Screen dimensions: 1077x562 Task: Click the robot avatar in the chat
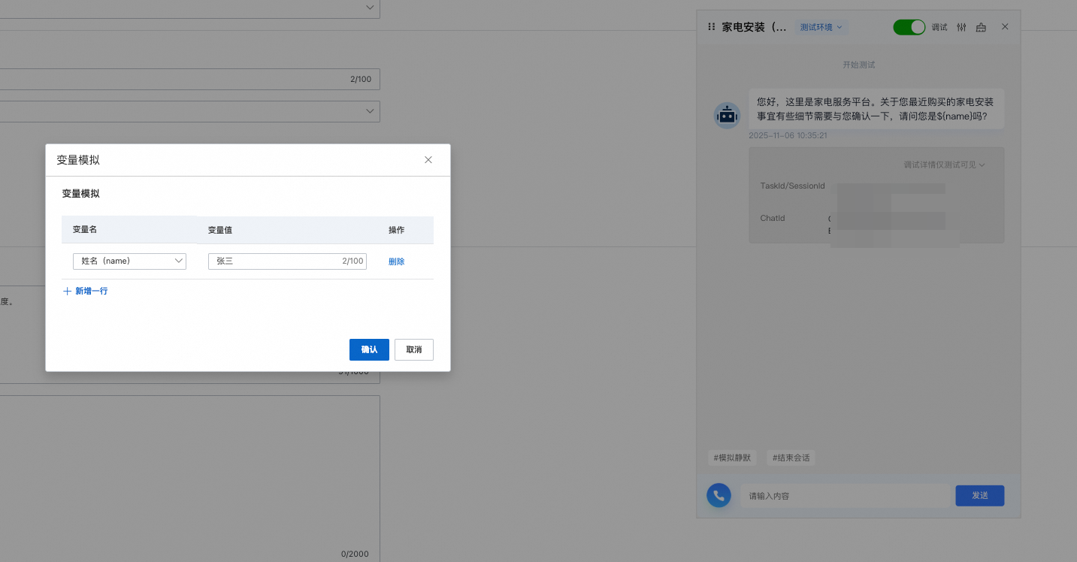click(727, 115)
